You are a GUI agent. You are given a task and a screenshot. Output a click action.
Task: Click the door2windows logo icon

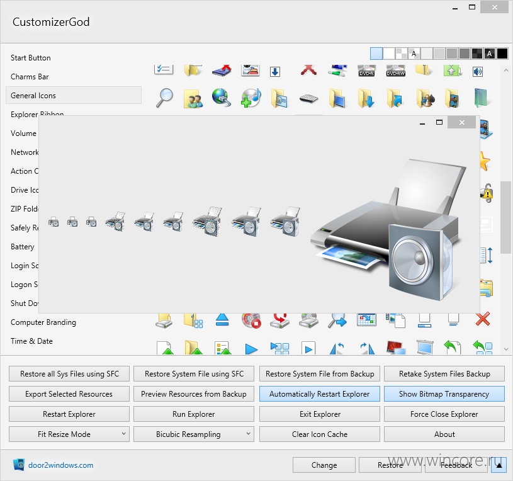pyautogui.click(x=19, y=465)
